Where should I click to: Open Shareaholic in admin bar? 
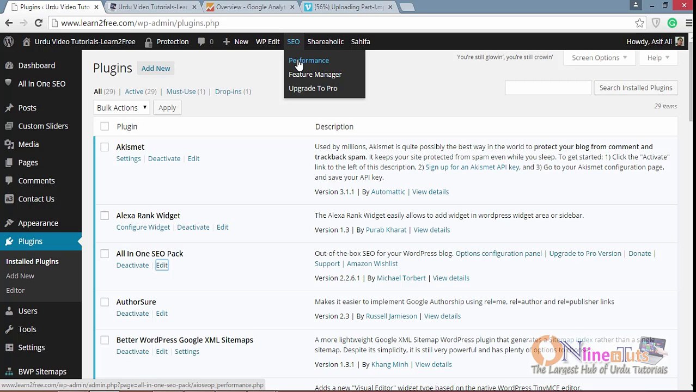pyautogui.click(x=325, y=41)
